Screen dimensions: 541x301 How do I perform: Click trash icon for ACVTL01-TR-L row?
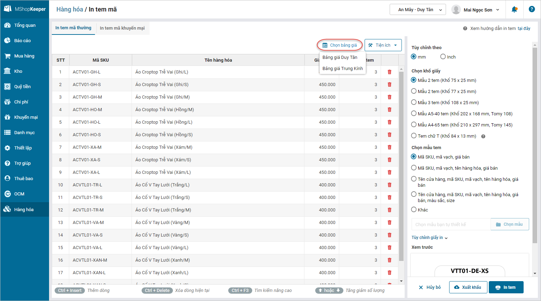coord(389,185)
